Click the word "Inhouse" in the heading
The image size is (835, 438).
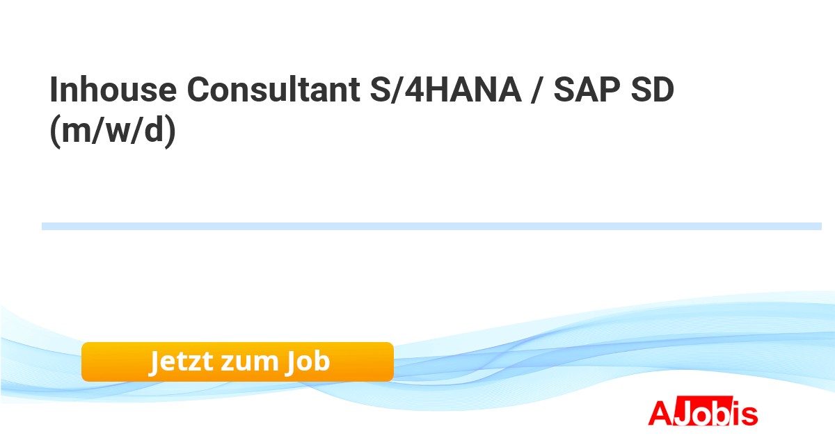[x=111, y=90]
